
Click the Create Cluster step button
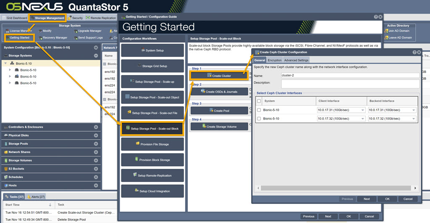click(x=219, y=76)
